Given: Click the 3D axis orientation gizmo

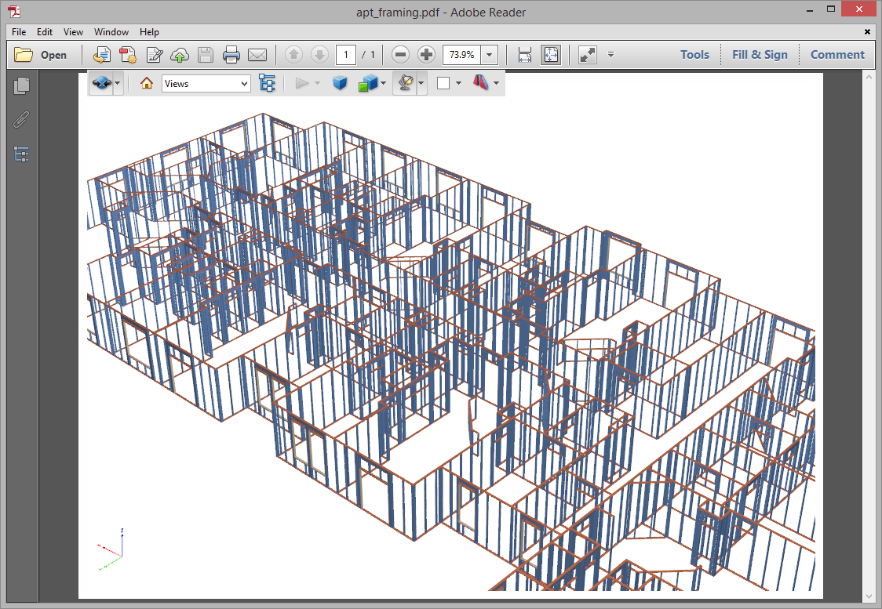Looking at the screenshot, I should [x=111, y=549].
